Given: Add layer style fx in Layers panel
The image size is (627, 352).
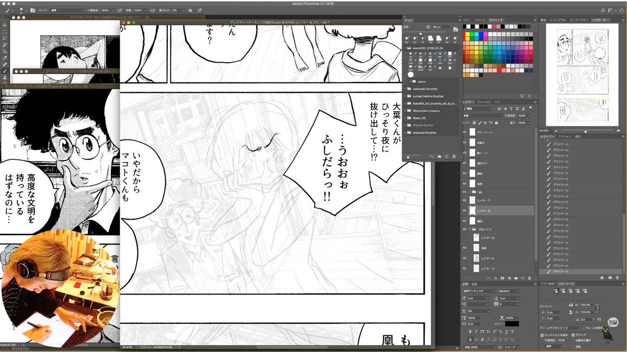Looking at the screenshot, I should point(496,278).
